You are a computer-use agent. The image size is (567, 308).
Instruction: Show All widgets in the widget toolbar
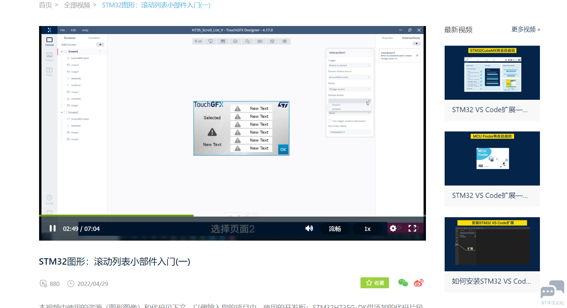(198, 41)
